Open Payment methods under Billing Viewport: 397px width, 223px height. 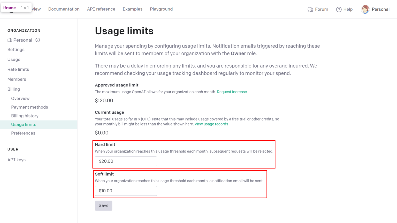29,107
